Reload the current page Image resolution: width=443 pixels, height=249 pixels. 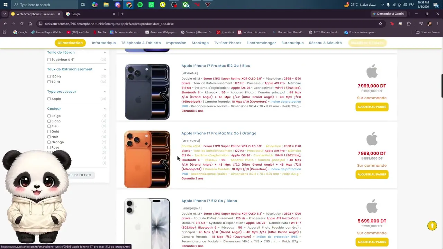click(x=22, y=24)
